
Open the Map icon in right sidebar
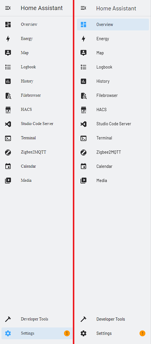[x=84, y=53]
